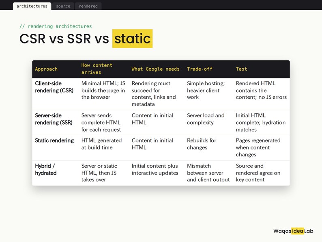
Task: Click cell 'Server or static HTML, then JS takes over'
Action: point(99,173)
